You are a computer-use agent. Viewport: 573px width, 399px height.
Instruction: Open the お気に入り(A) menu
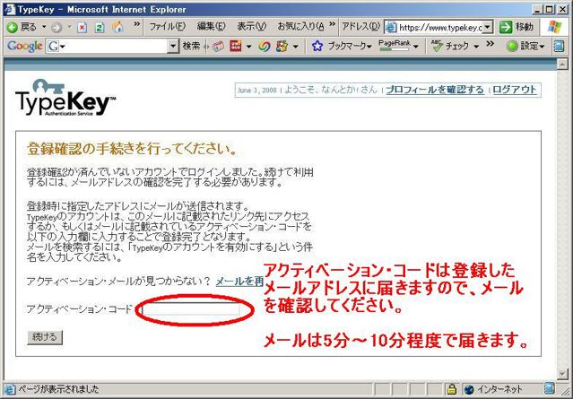point(300,26)
